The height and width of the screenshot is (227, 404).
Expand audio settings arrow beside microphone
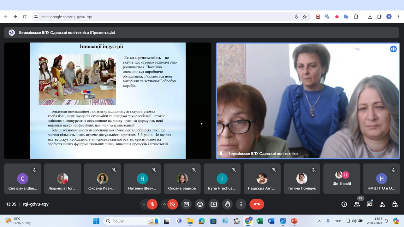pos(144,204)
